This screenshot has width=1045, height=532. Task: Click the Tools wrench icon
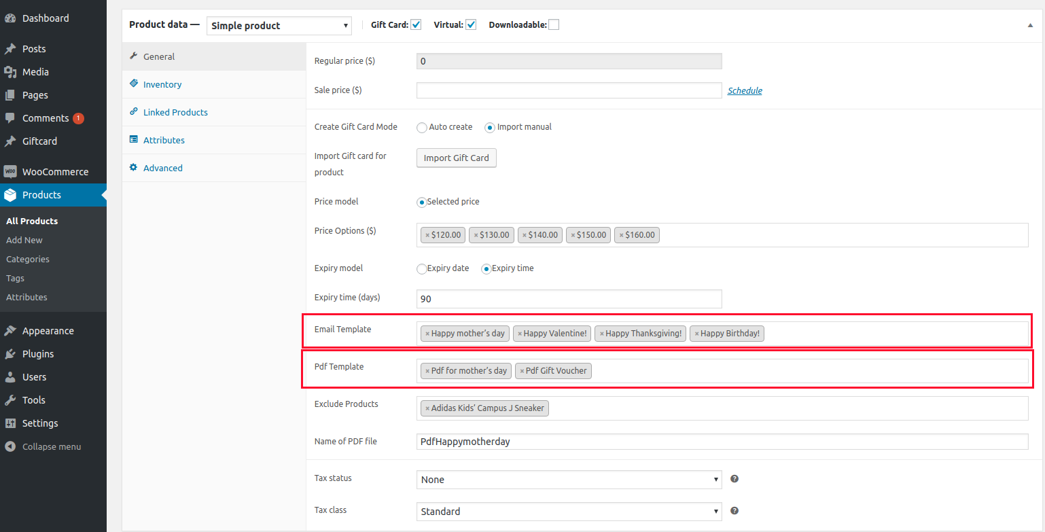click(10, 400)
